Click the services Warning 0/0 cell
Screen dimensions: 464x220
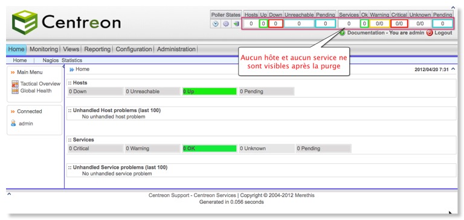379,24
